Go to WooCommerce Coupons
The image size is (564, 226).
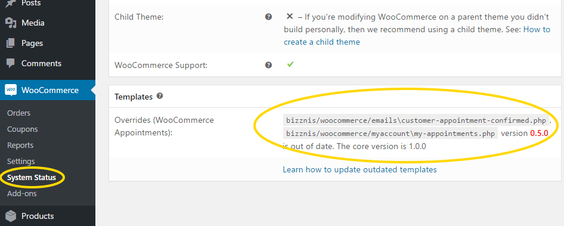(22, 129)
